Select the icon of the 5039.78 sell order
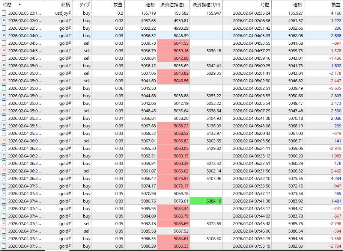Viewport: 343px width, 251px height. coord(4,43)
